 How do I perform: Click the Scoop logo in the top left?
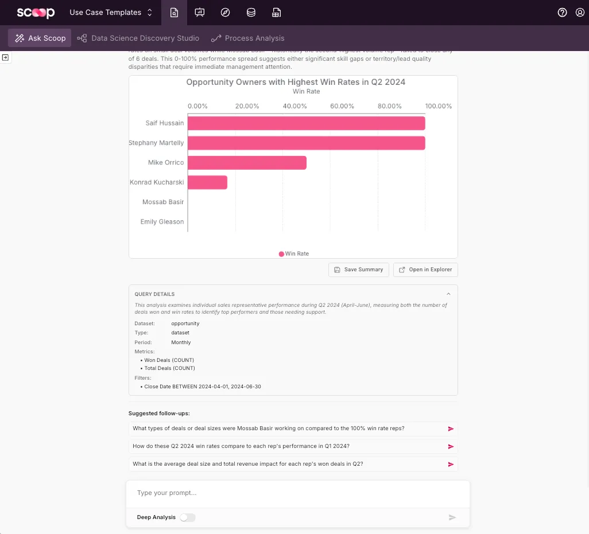pyautogui.click(x=34, y=12)
